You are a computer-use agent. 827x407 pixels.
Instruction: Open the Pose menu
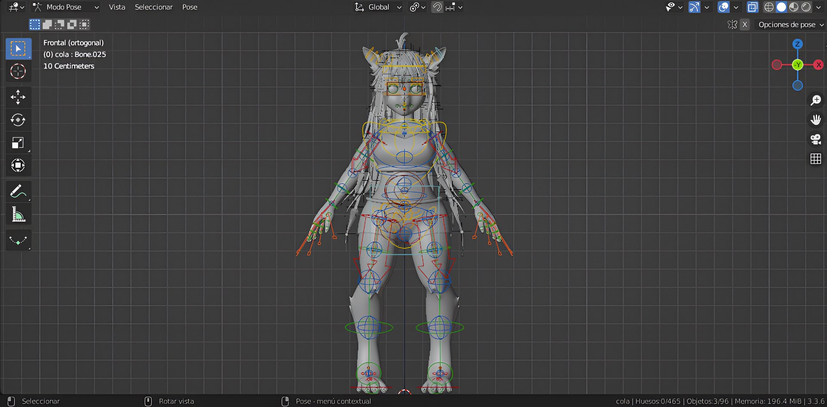click(x=190, y=7)
